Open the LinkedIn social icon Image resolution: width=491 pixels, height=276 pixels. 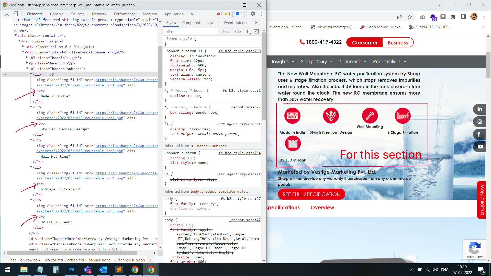coord(479,109)
